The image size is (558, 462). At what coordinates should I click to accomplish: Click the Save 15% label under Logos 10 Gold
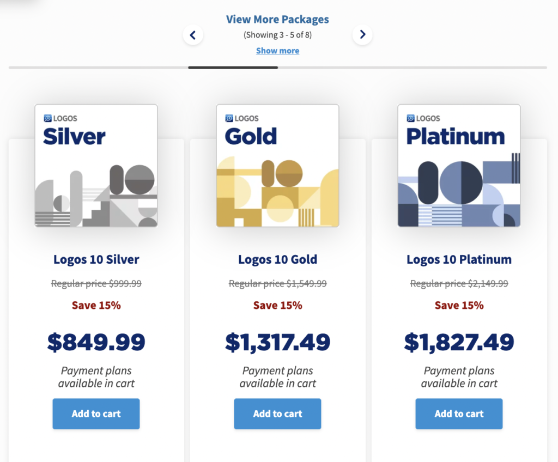tap(277, 305)
